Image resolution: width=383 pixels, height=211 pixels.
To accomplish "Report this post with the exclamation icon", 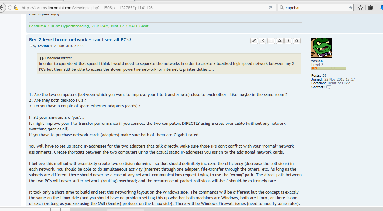I will point(271,41).
